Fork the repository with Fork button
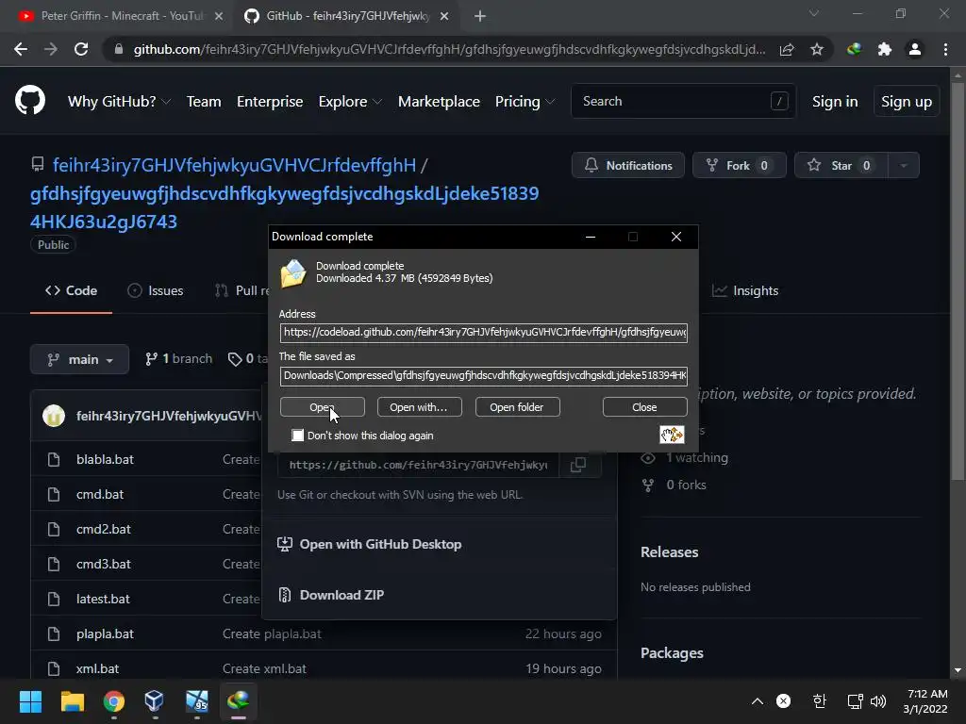 point(740,165)
